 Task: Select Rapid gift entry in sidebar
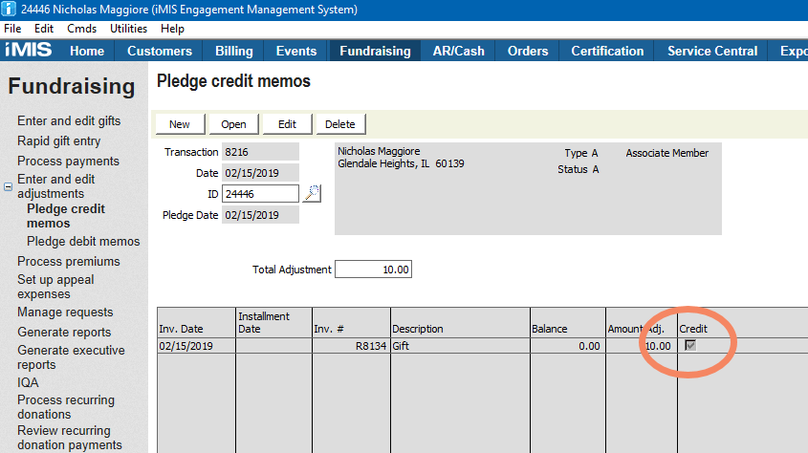tap(58, 140)
